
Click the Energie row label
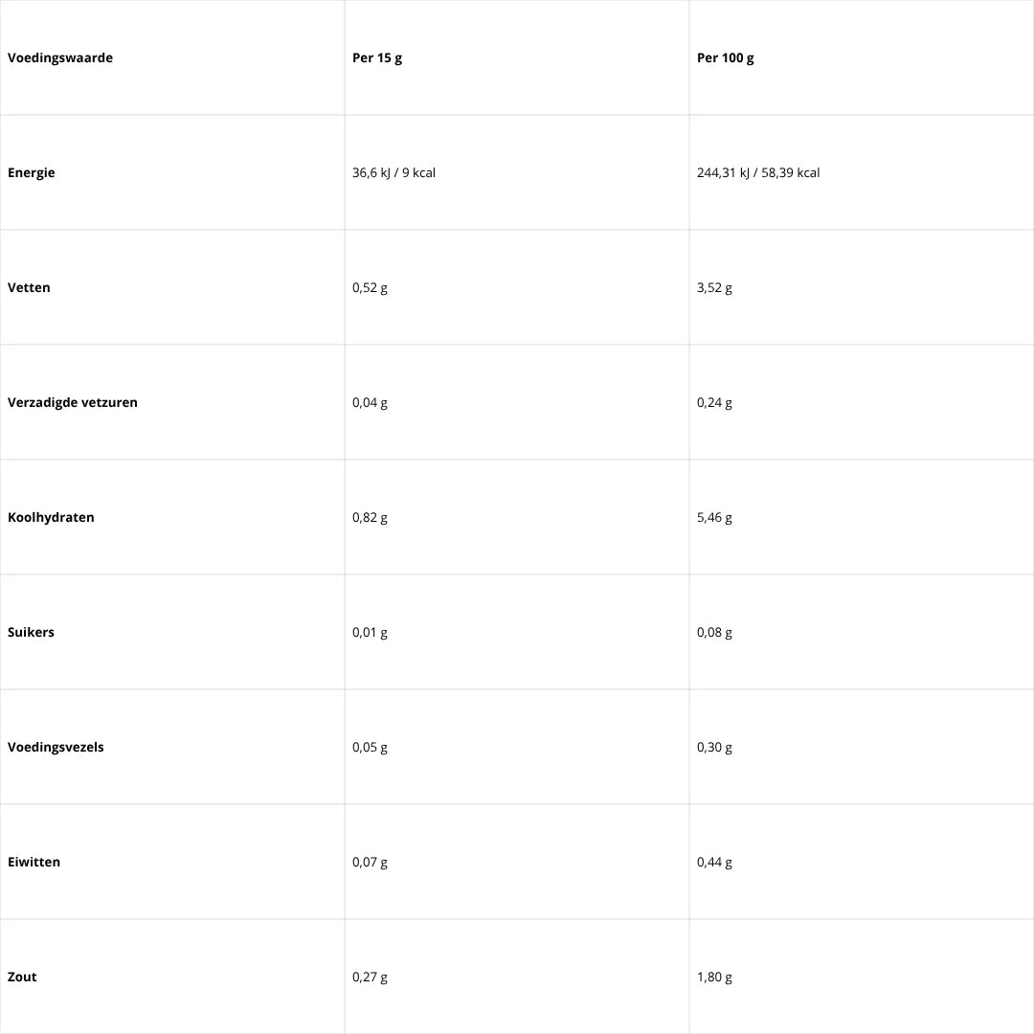pos(32,173)
